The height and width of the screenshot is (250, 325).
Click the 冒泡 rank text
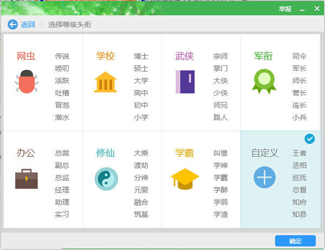pyautogui.click(x=62, y=105)
